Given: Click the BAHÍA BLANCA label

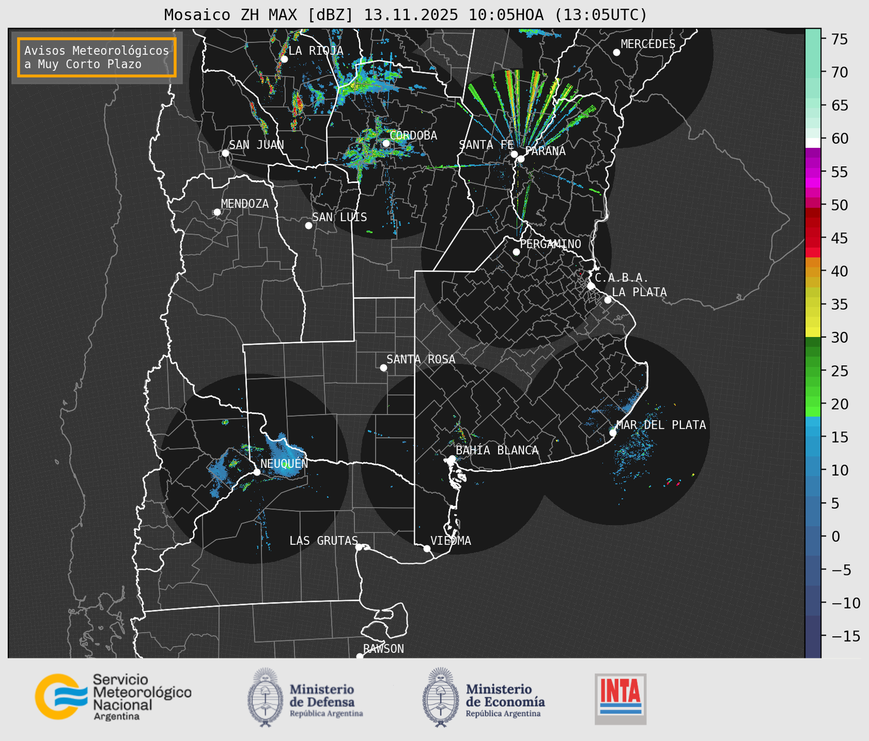Looking at the screenshot, I should (497, 450).
